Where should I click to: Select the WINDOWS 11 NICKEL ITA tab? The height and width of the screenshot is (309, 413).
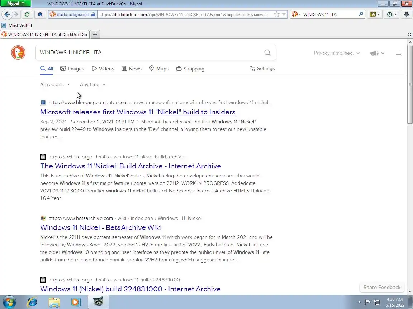(45, 34)
